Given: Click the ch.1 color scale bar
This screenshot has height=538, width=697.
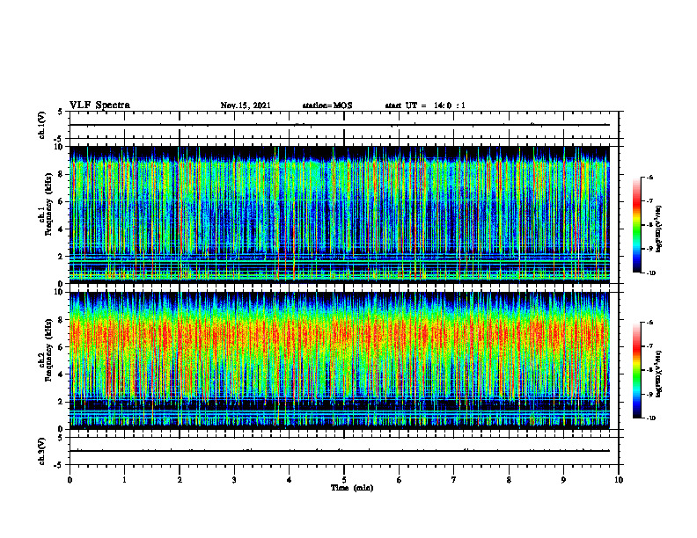Looking at the screenshot, I should 636,225.
